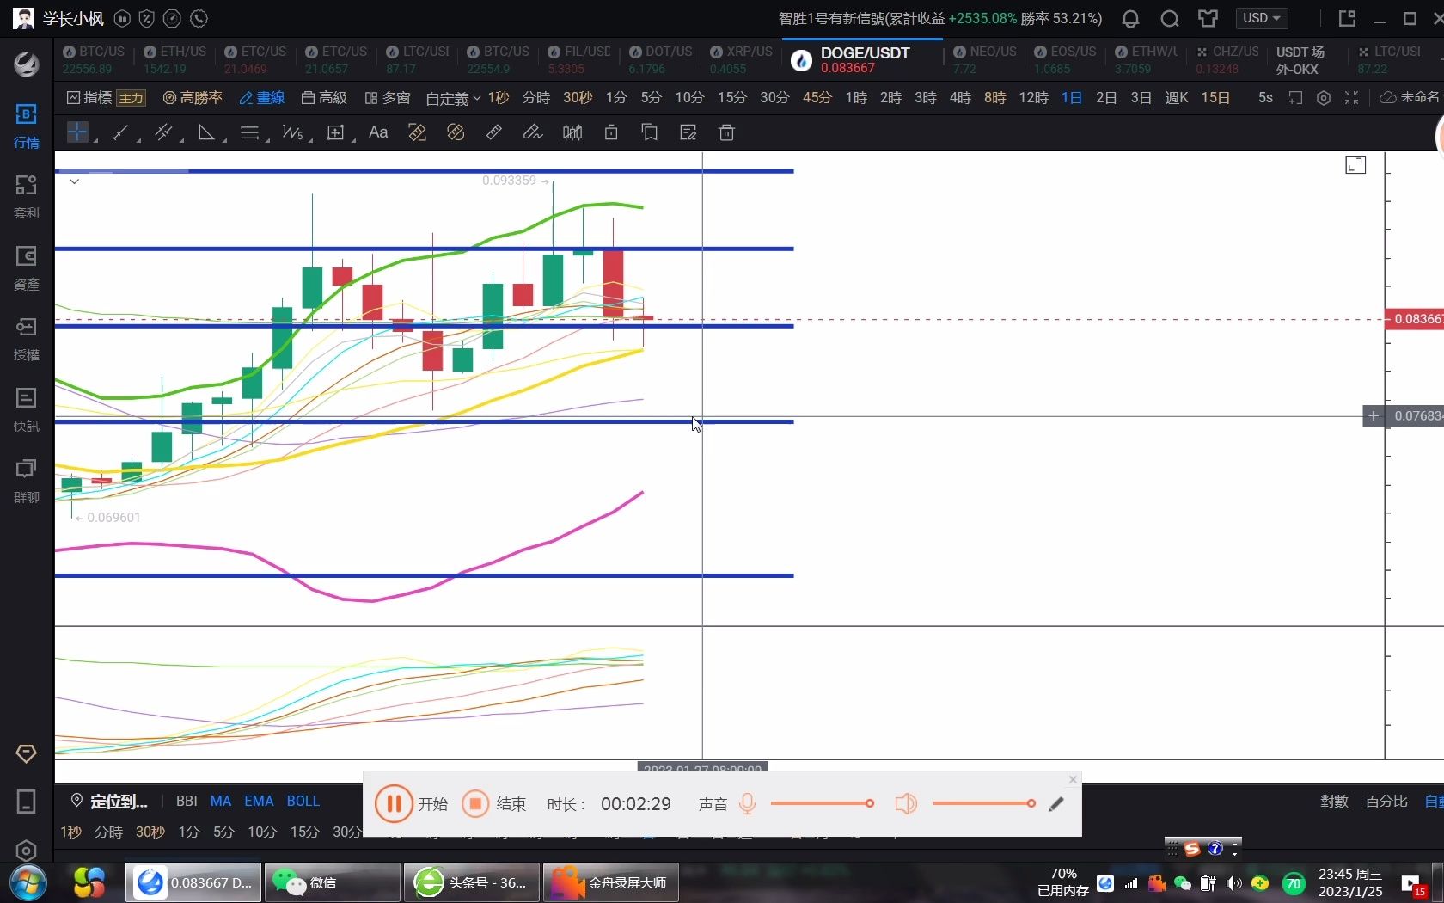Screen dimensions: 1444x903
Task: Open the candlestick style tool
Action: point(572,132)
